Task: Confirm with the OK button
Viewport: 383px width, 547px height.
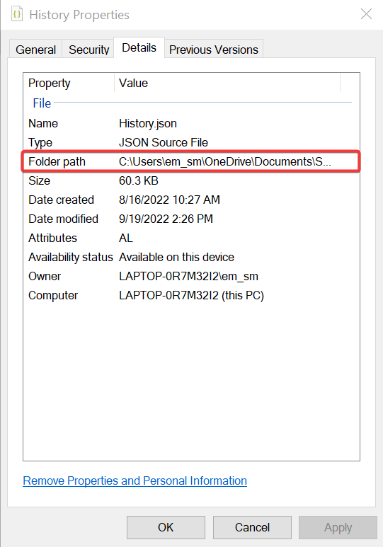Action: (166, 527)
